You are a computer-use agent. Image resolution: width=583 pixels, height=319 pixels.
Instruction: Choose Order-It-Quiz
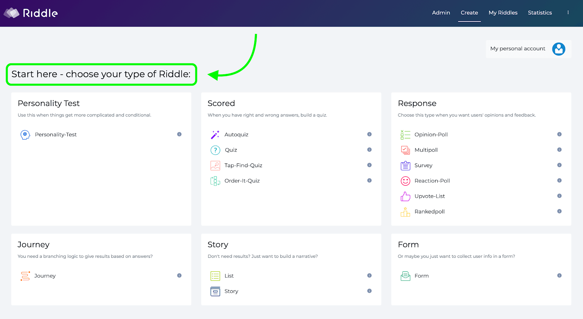tap(242, 181)
